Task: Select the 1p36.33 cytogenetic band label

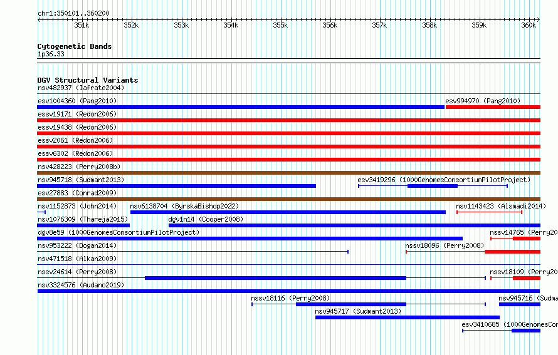Action: pyautogui.click(x=51, y=54)
